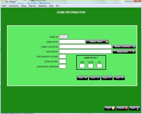
Task: Delete the current game record
Action: tap(122, 108)
